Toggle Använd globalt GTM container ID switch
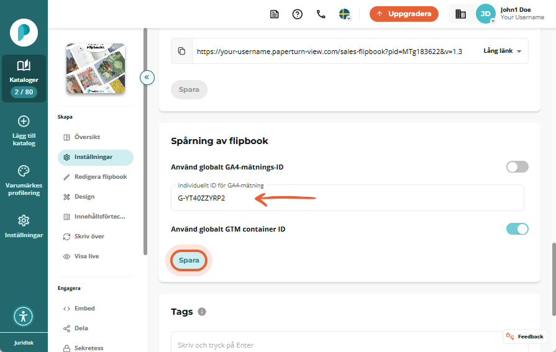Image resolution: width=556 pixels, height=352 pixels. (x=517, y=229)
